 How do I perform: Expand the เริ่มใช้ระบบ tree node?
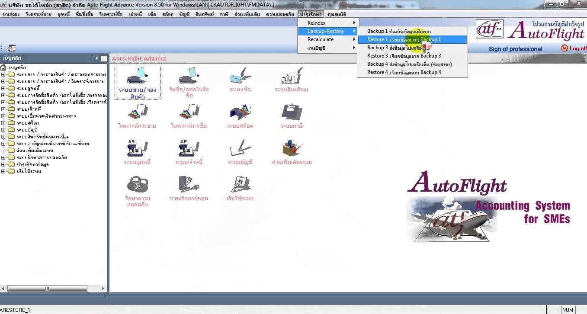3,171
